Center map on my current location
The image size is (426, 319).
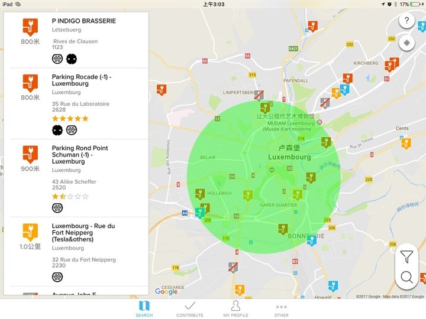click(406, 43)
